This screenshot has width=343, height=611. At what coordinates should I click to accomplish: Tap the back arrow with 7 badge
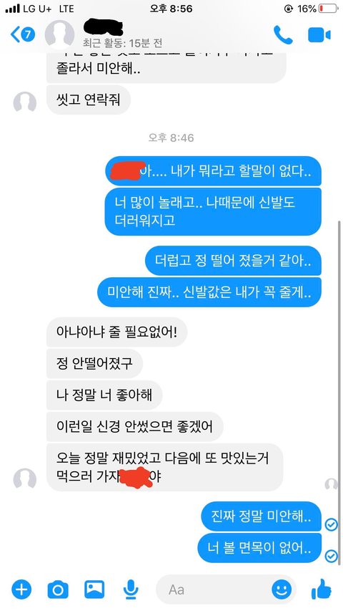click(x=23, y=34)
